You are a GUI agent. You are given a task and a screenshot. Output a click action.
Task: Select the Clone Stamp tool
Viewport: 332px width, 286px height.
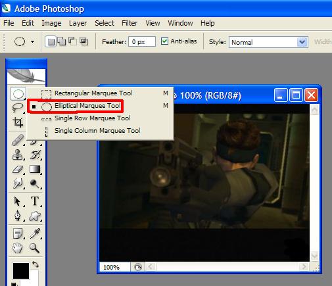click(x=18, y=155)
